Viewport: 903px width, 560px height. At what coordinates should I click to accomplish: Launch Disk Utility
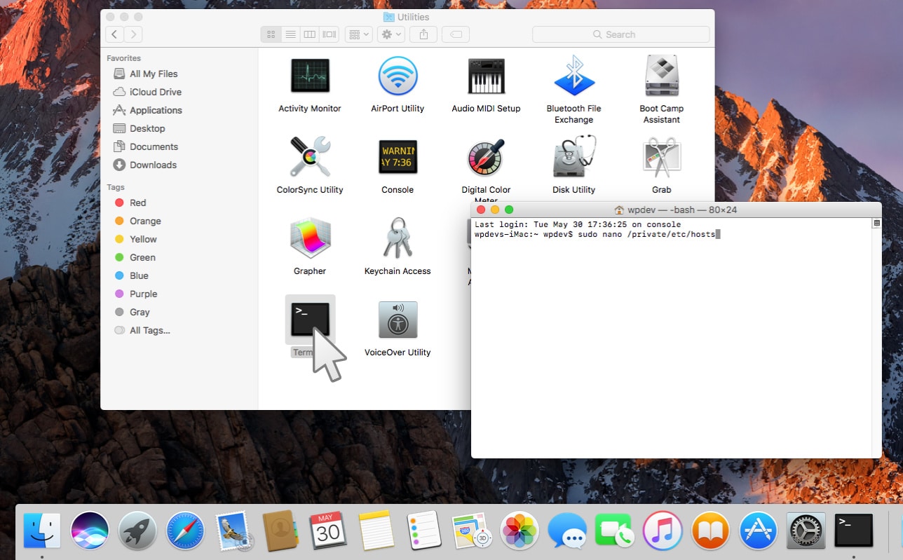573,157
